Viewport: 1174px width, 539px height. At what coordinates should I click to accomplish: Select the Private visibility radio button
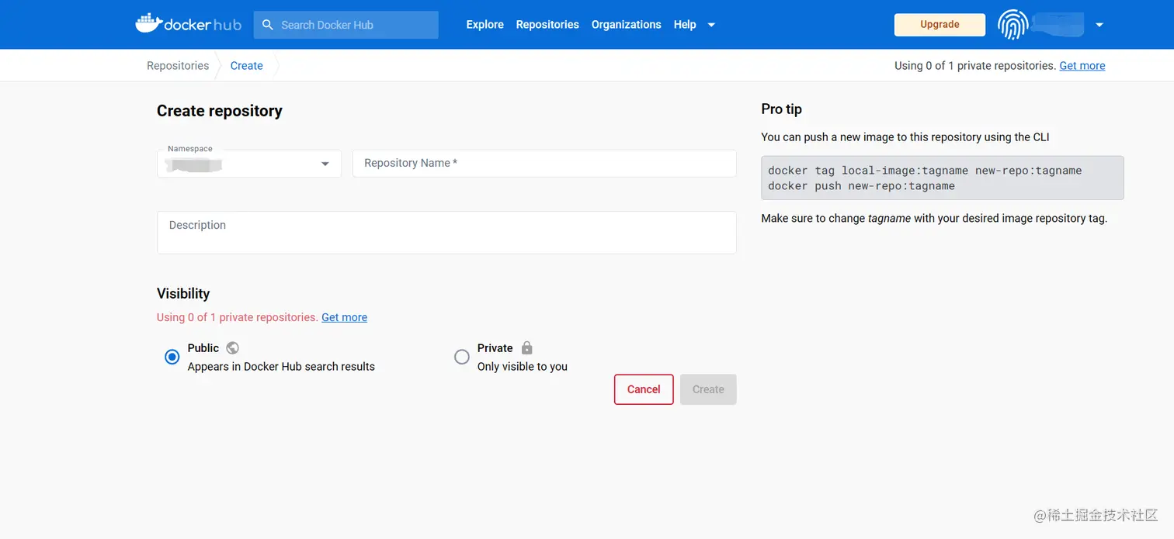(x=462, y=357)
